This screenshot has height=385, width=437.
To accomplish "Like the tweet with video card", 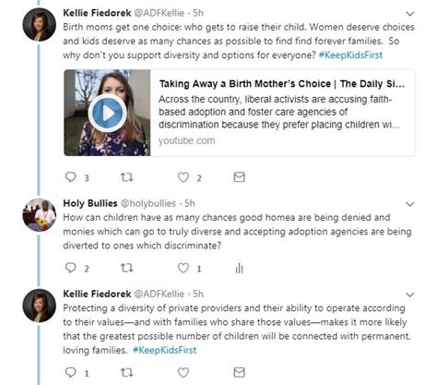I will [x=183, y=177].
